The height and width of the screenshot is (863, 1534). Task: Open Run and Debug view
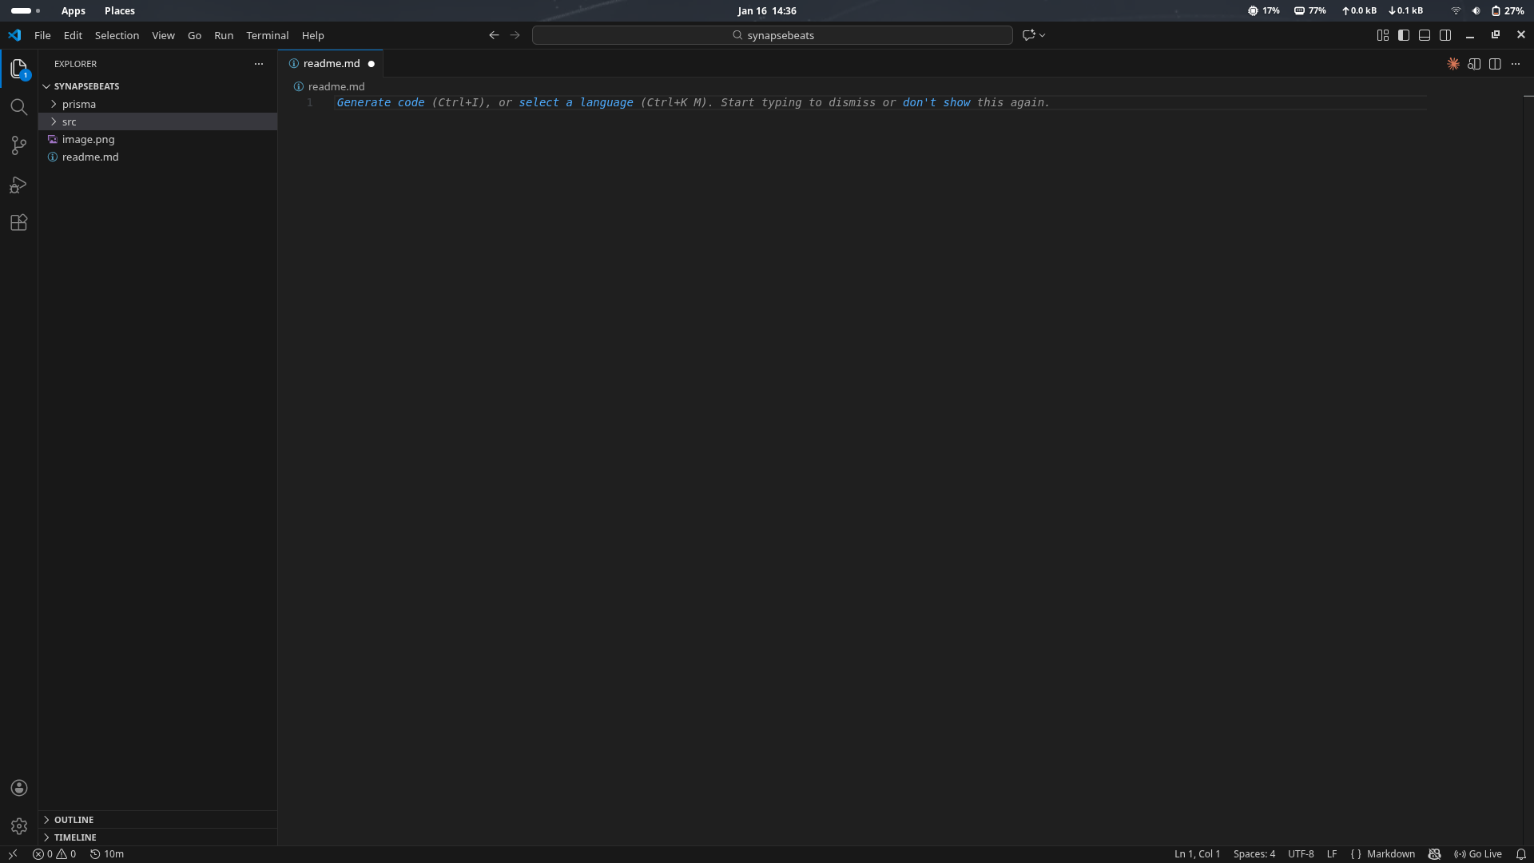18,185
